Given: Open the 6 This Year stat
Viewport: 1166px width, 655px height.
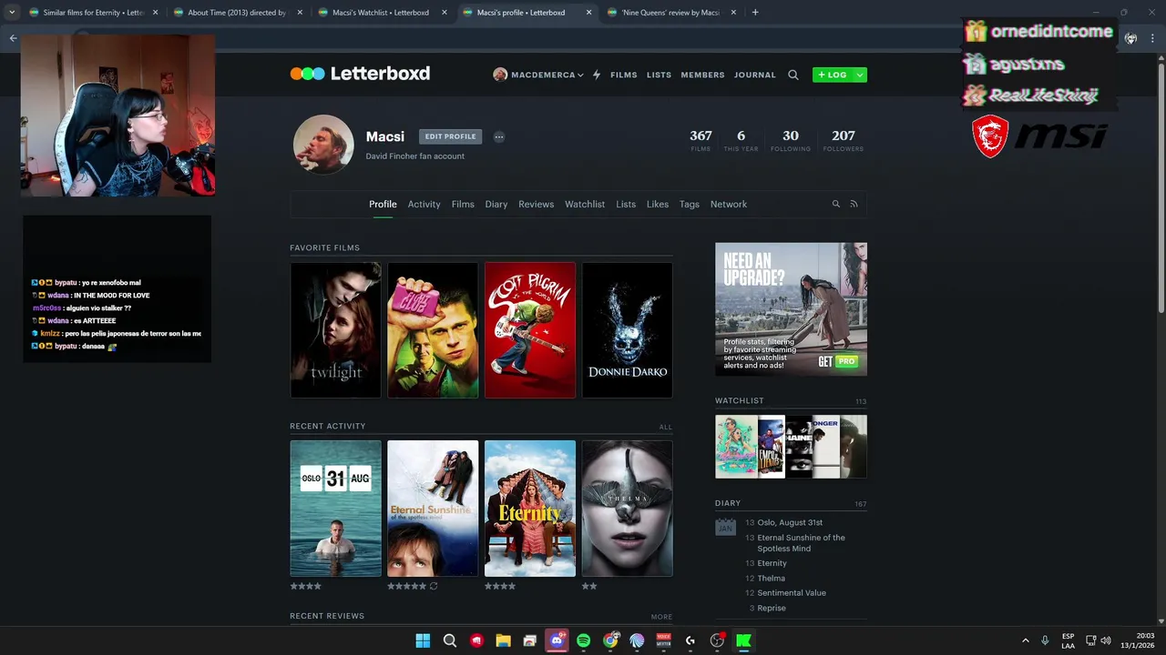Looking at the screenshot, I should pos(741,140).
